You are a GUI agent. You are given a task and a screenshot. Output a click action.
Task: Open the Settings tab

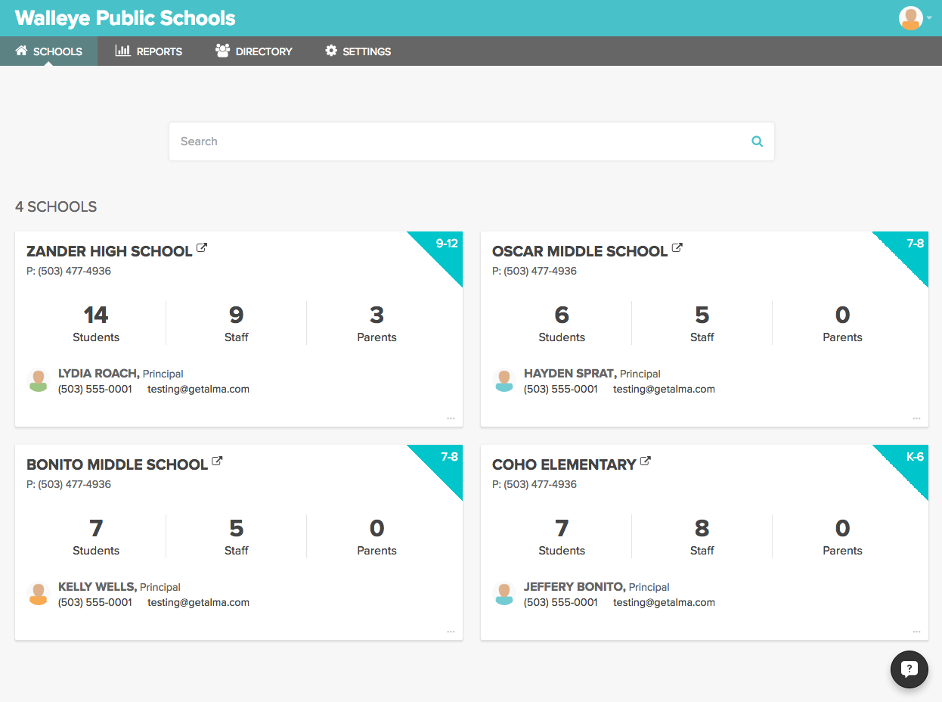coord(358,51)
